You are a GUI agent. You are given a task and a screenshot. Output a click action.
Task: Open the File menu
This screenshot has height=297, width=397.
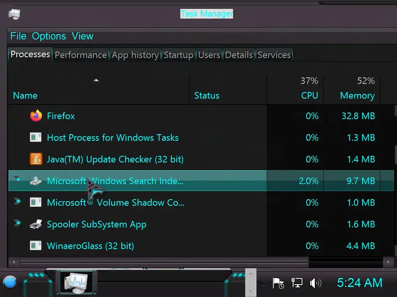tap(18, 36)
